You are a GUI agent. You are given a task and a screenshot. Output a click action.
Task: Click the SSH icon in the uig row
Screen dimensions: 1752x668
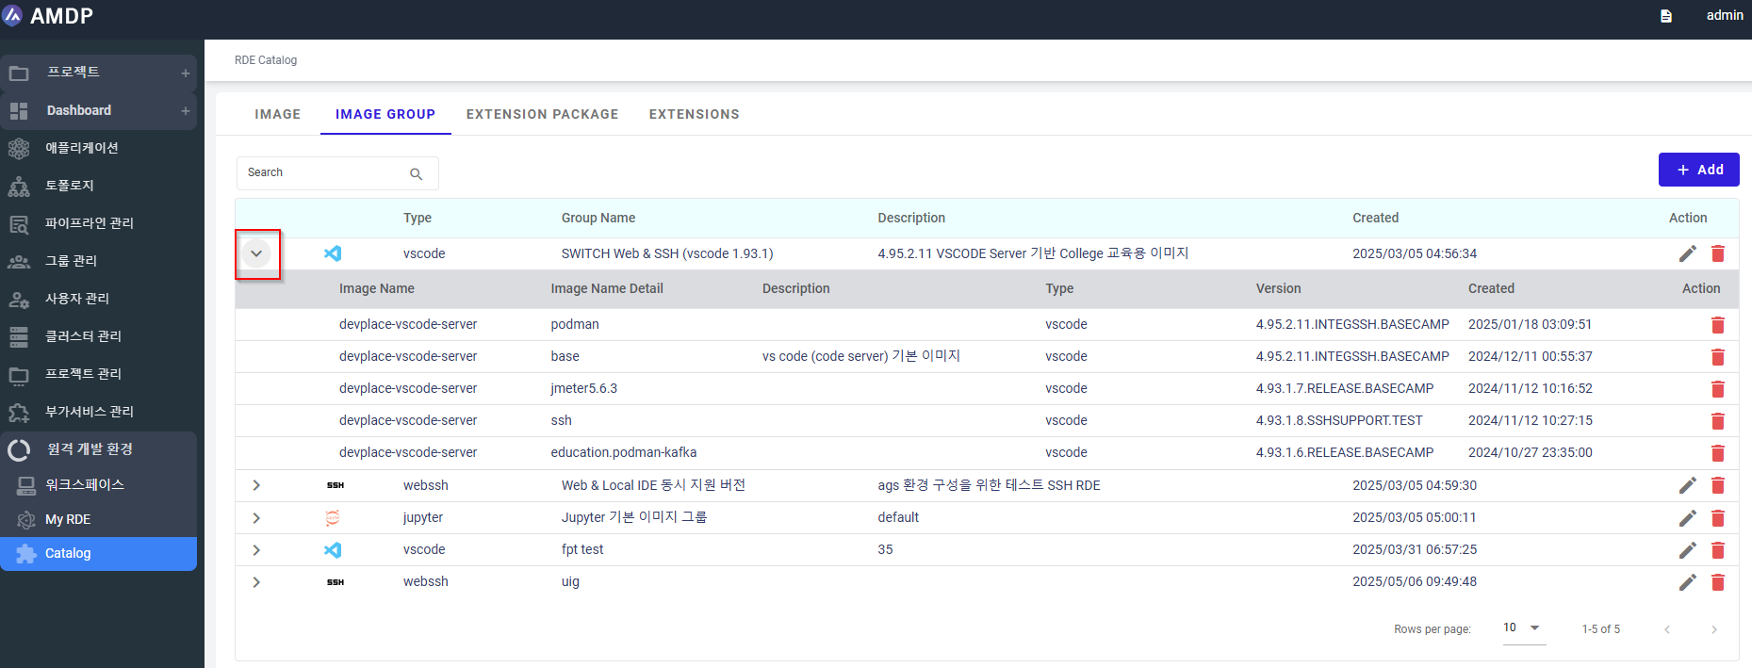(336, 582)
